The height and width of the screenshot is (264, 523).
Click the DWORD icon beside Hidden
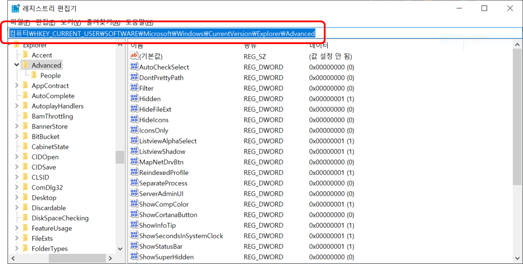pos(134,99)
